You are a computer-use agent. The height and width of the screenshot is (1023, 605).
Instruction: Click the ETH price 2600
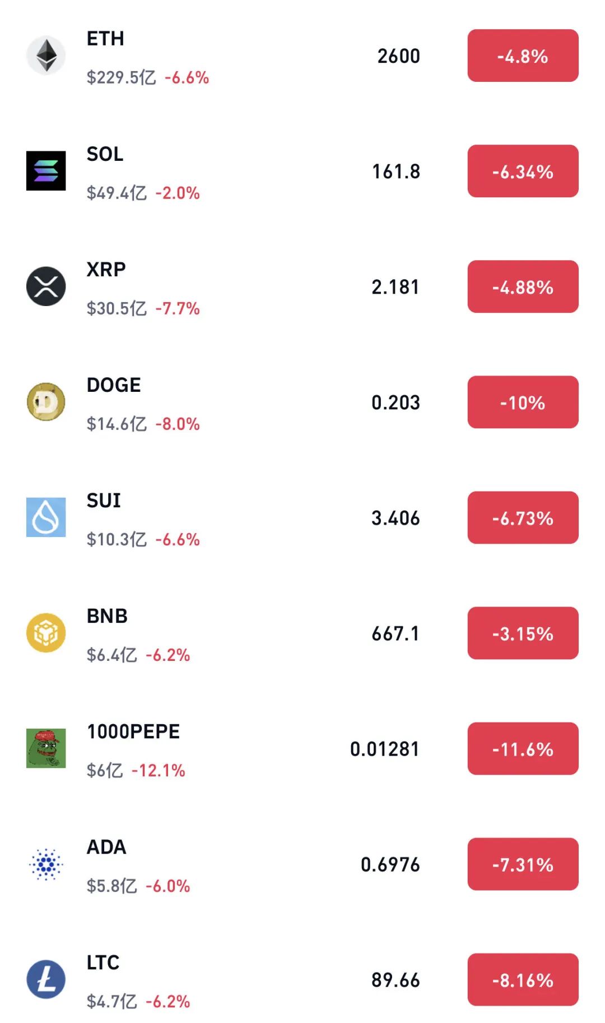[398, 56]
